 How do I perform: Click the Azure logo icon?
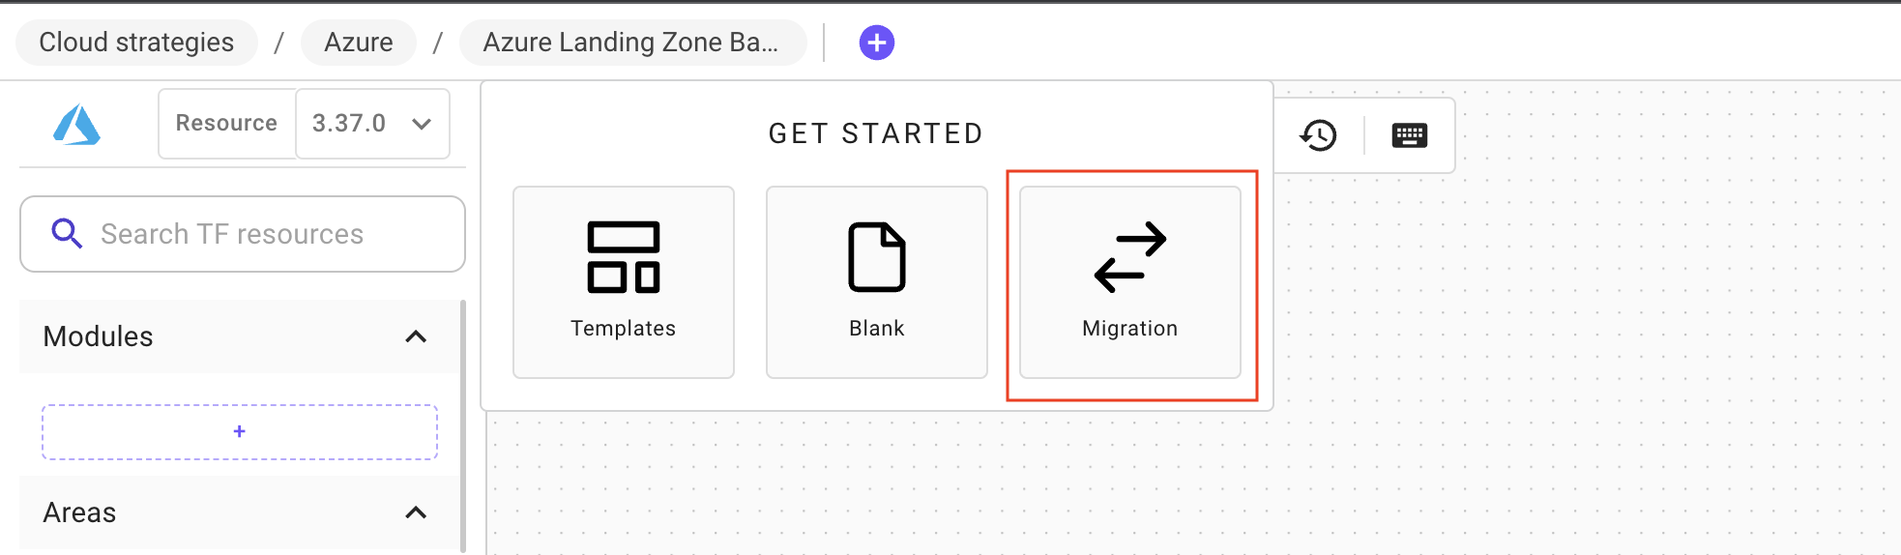point(76,125)
